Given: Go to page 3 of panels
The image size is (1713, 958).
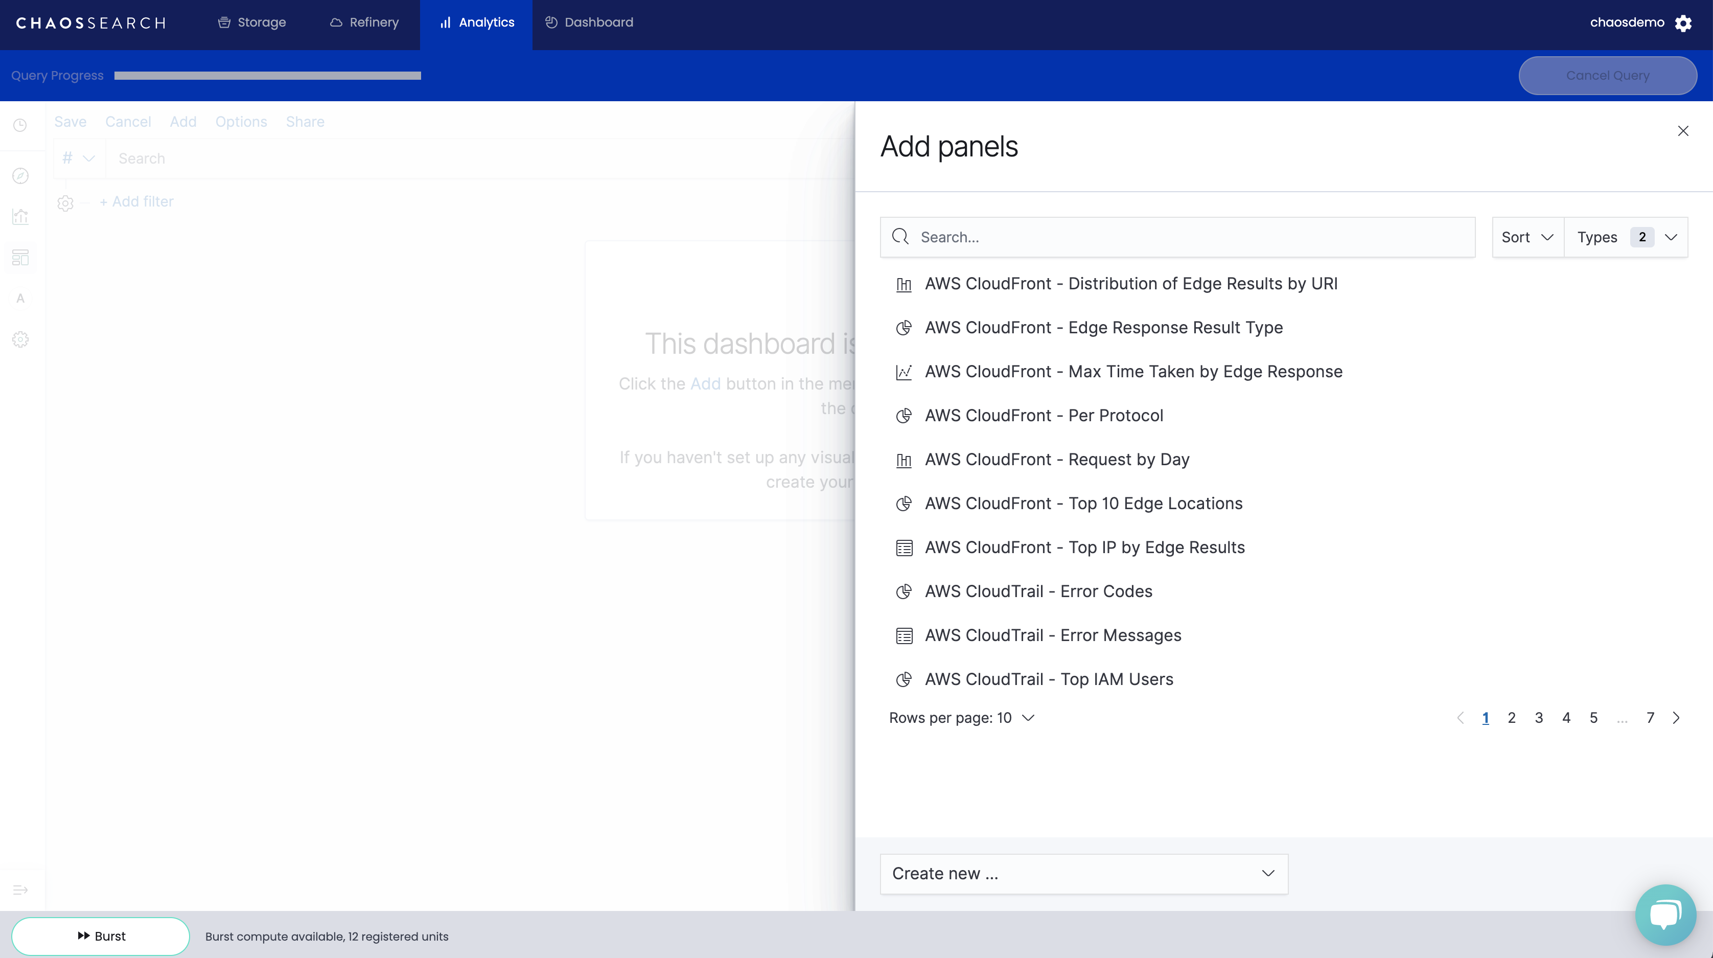Looking at the screenshot, I should pos(1539,718).
